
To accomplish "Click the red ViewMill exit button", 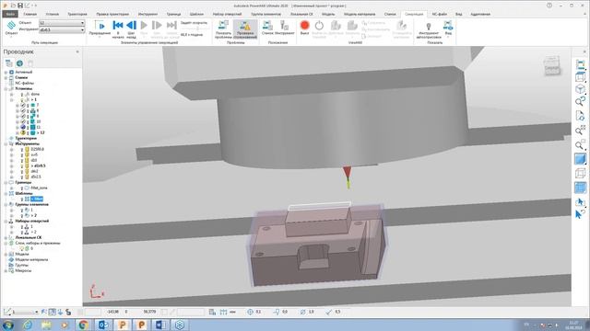I will 304,26.
